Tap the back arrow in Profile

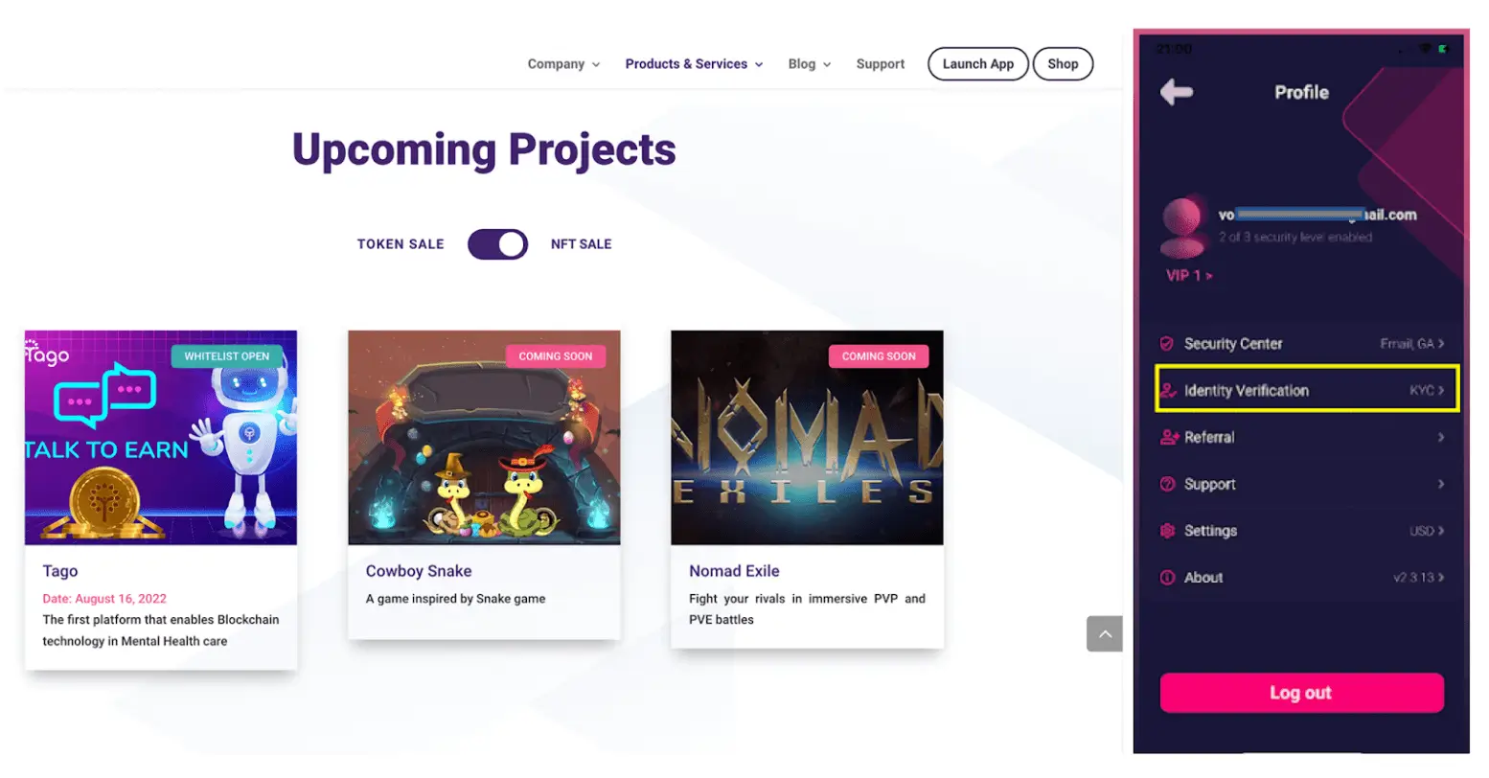[x=1177, y=92]
